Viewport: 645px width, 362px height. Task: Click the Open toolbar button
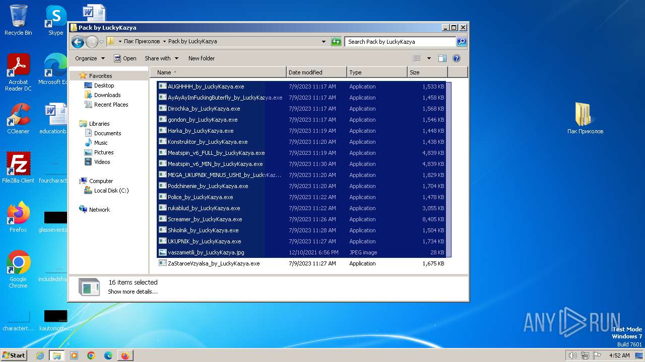point(125,58)
